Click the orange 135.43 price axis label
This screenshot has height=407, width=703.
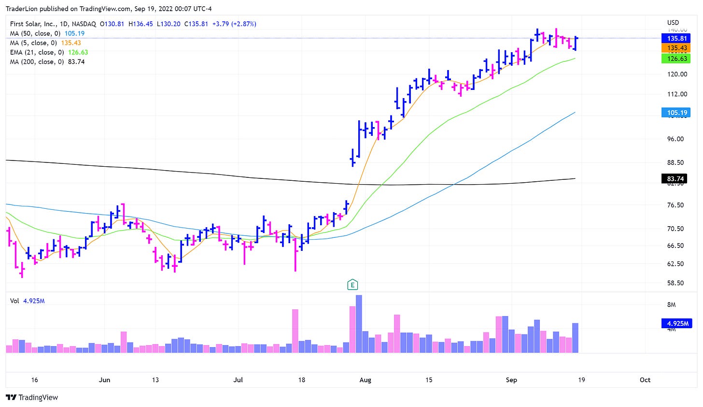tap(677, 48)
